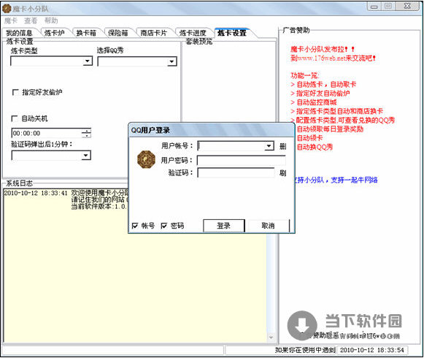Click the 自动炼卡，自动取卡 feature text

[326, 85]
